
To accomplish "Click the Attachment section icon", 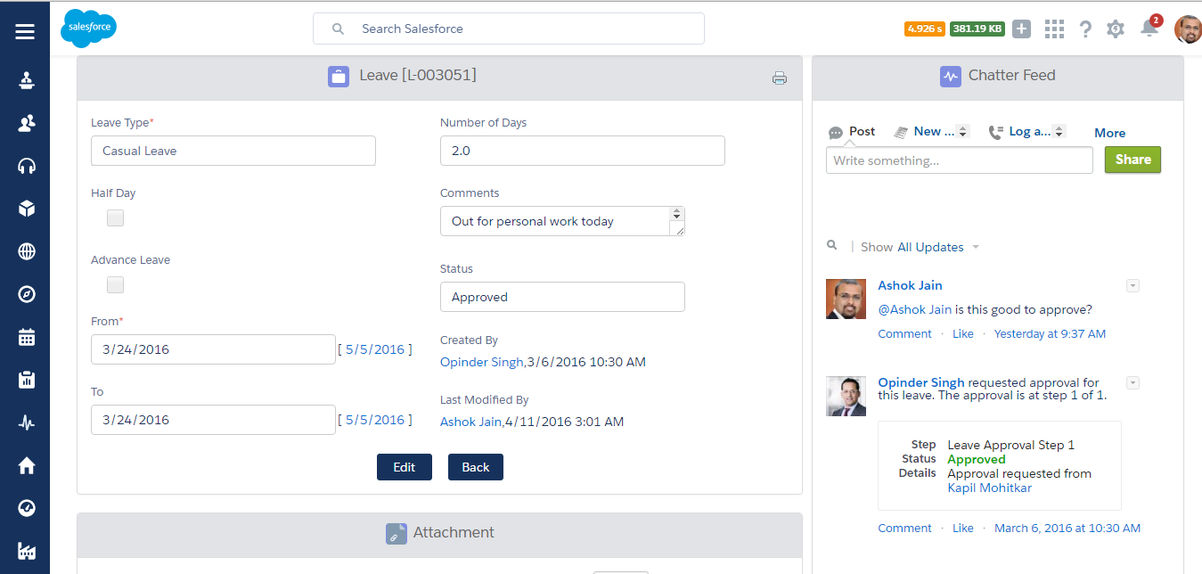I will [397, 534].
